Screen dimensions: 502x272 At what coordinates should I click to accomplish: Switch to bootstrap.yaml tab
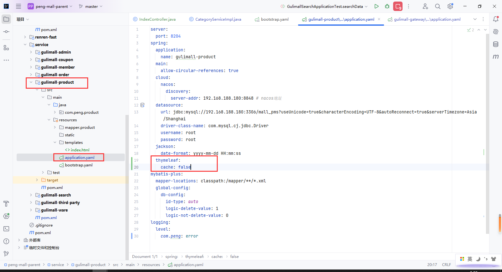[x=271, y=19]
